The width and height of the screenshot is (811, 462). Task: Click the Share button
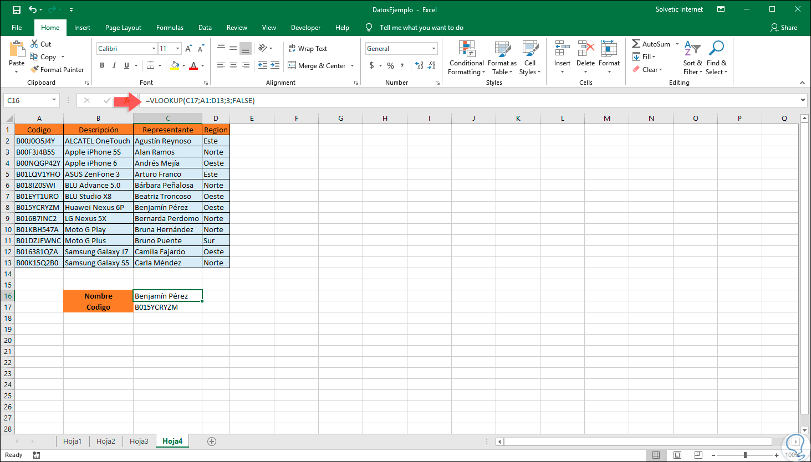coord(784,28)
